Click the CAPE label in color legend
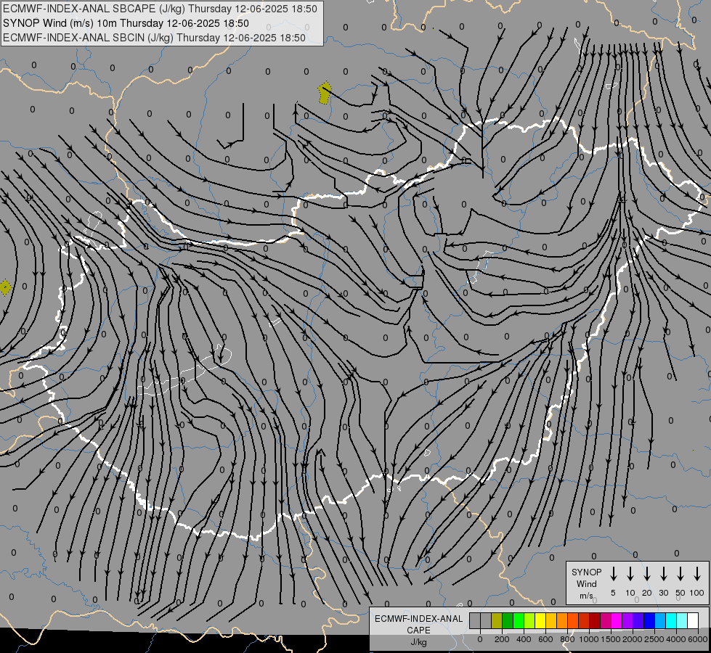This screenshot has height=653, width=711. [x=418, y=631]
